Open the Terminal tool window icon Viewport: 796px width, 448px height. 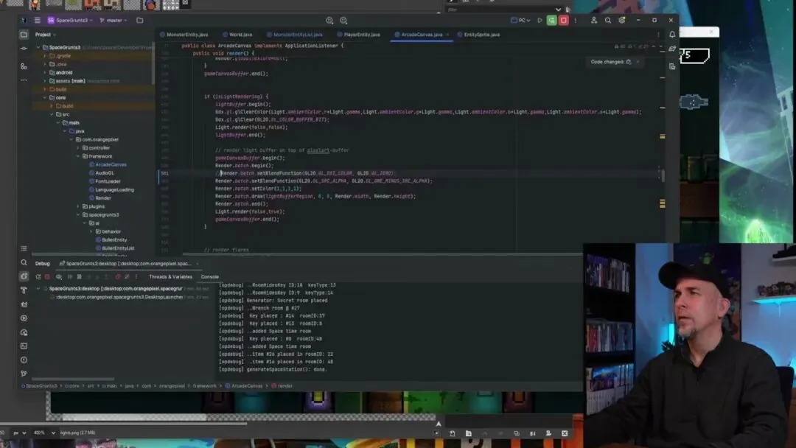point(24,346)
